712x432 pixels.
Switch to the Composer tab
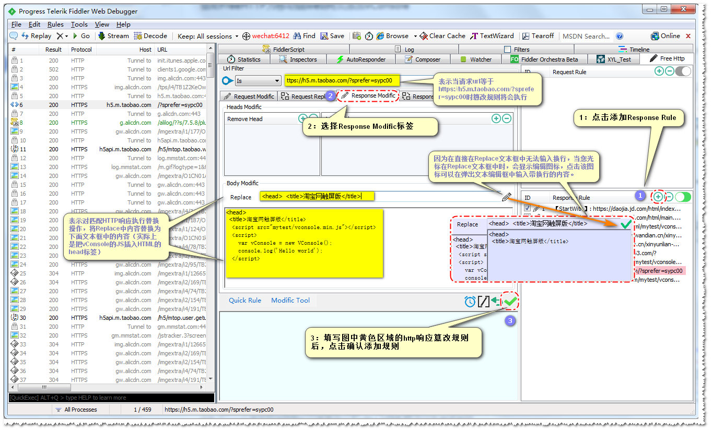[x=422, y=59]
